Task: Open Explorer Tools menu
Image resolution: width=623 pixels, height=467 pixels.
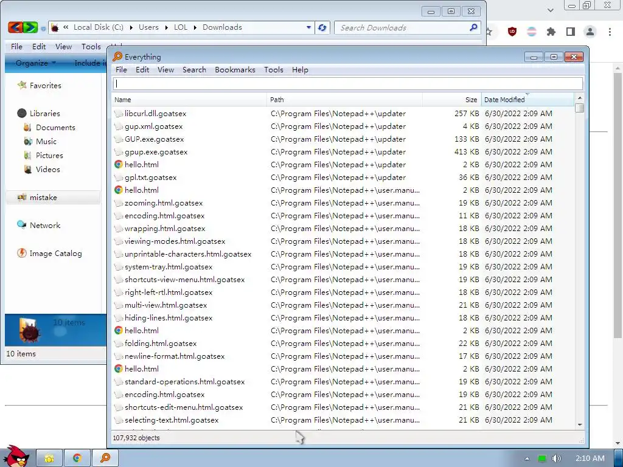Action: point(91,47)
